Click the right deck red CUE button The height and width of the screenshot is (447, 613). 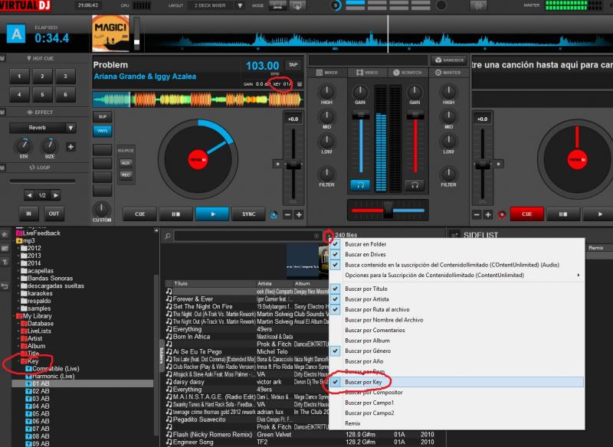tap(526, 214)
